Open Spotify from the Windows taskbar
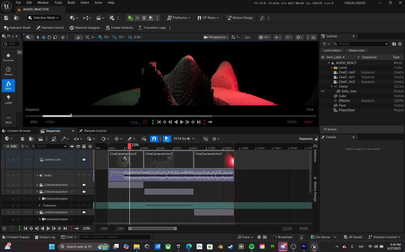Screen dimensions: 405x252 (x=252, y=247)
